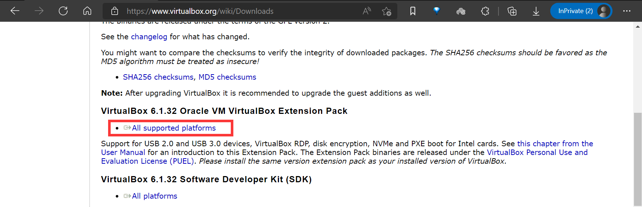Open the SHA256 checksums link
Screen dimensions: 642x207
[158, 77]
